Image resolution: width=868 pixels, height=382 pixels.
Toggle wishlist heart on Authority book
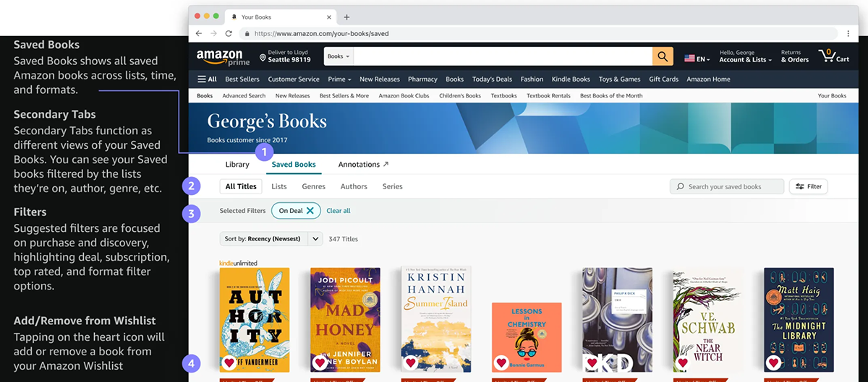click(229, 363)
